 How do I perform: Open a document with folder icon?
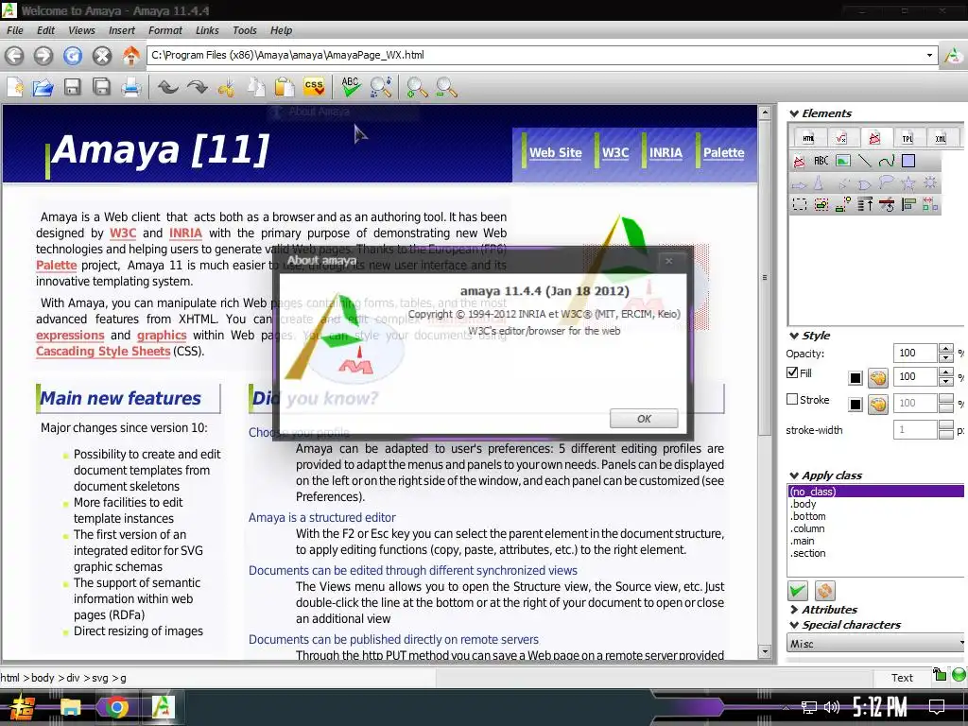pos(43,87)
